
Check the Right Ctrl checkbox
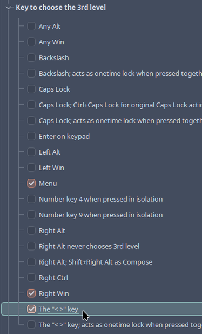[31, 278]
